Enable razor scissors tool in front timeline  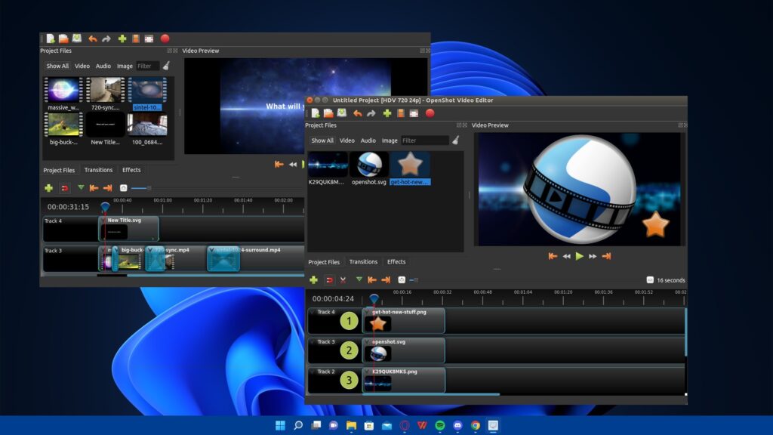343,280
